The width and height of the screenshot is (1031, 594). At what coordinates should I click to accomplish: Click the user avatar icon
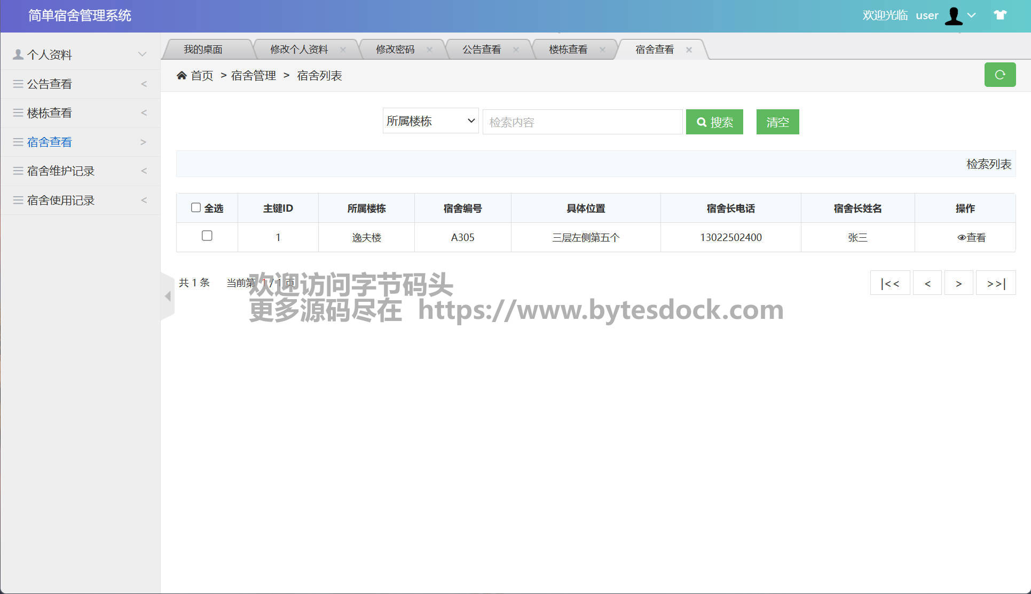[954, 15]
